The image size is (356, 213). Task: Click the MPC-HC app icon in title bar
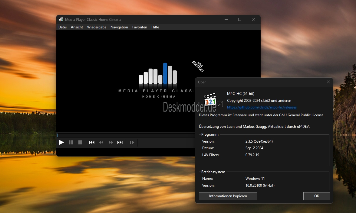point(61,19)
